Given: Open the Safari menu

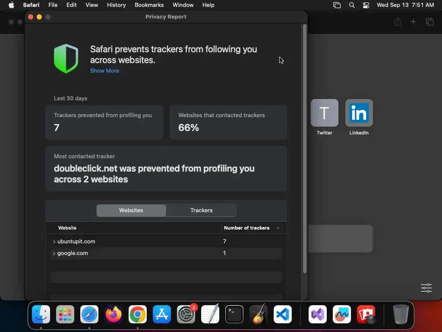Looking at the screenshot, I should tap(31, 5).
